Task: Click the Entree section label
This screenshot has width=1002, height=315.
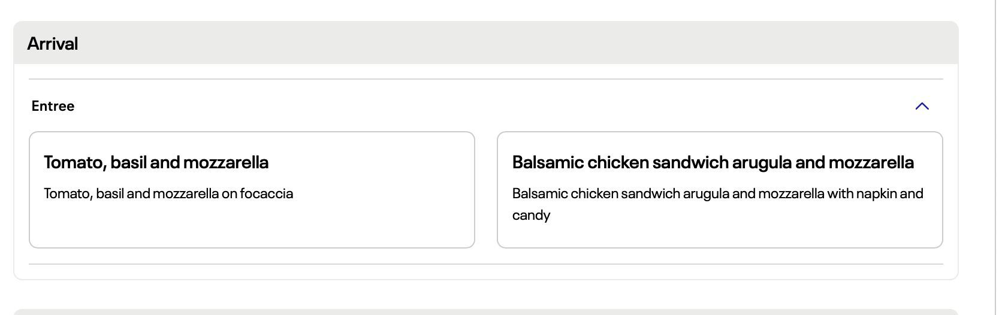Action: pos(53,107)
